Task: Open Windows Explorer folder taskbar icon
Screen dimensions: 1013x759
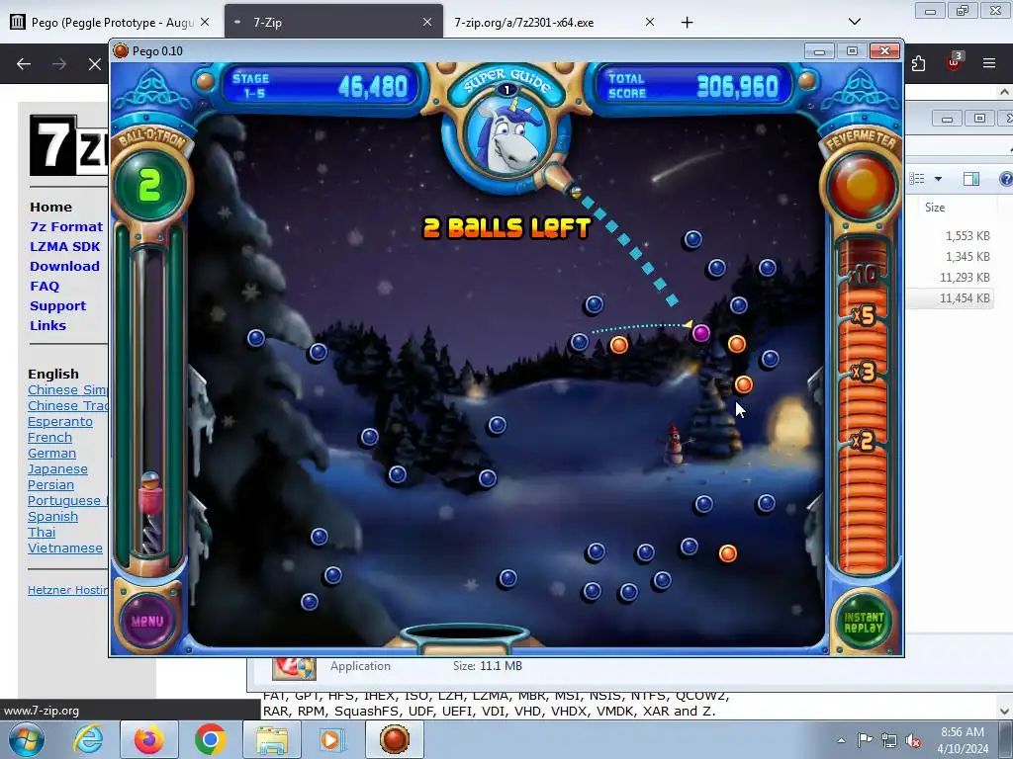Action: 272,739
